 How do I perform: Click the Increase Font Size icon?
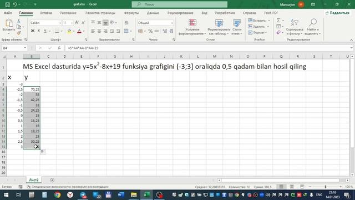pyautogui.click(x=77, y=23)
